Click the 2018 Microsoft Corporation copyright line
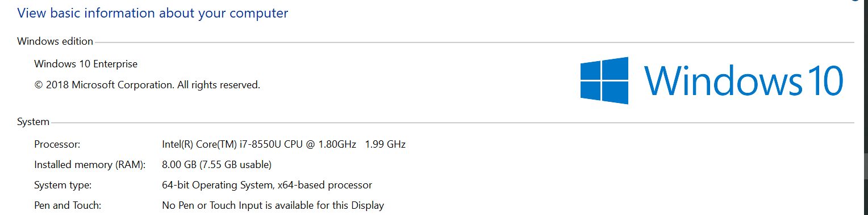 147,85
